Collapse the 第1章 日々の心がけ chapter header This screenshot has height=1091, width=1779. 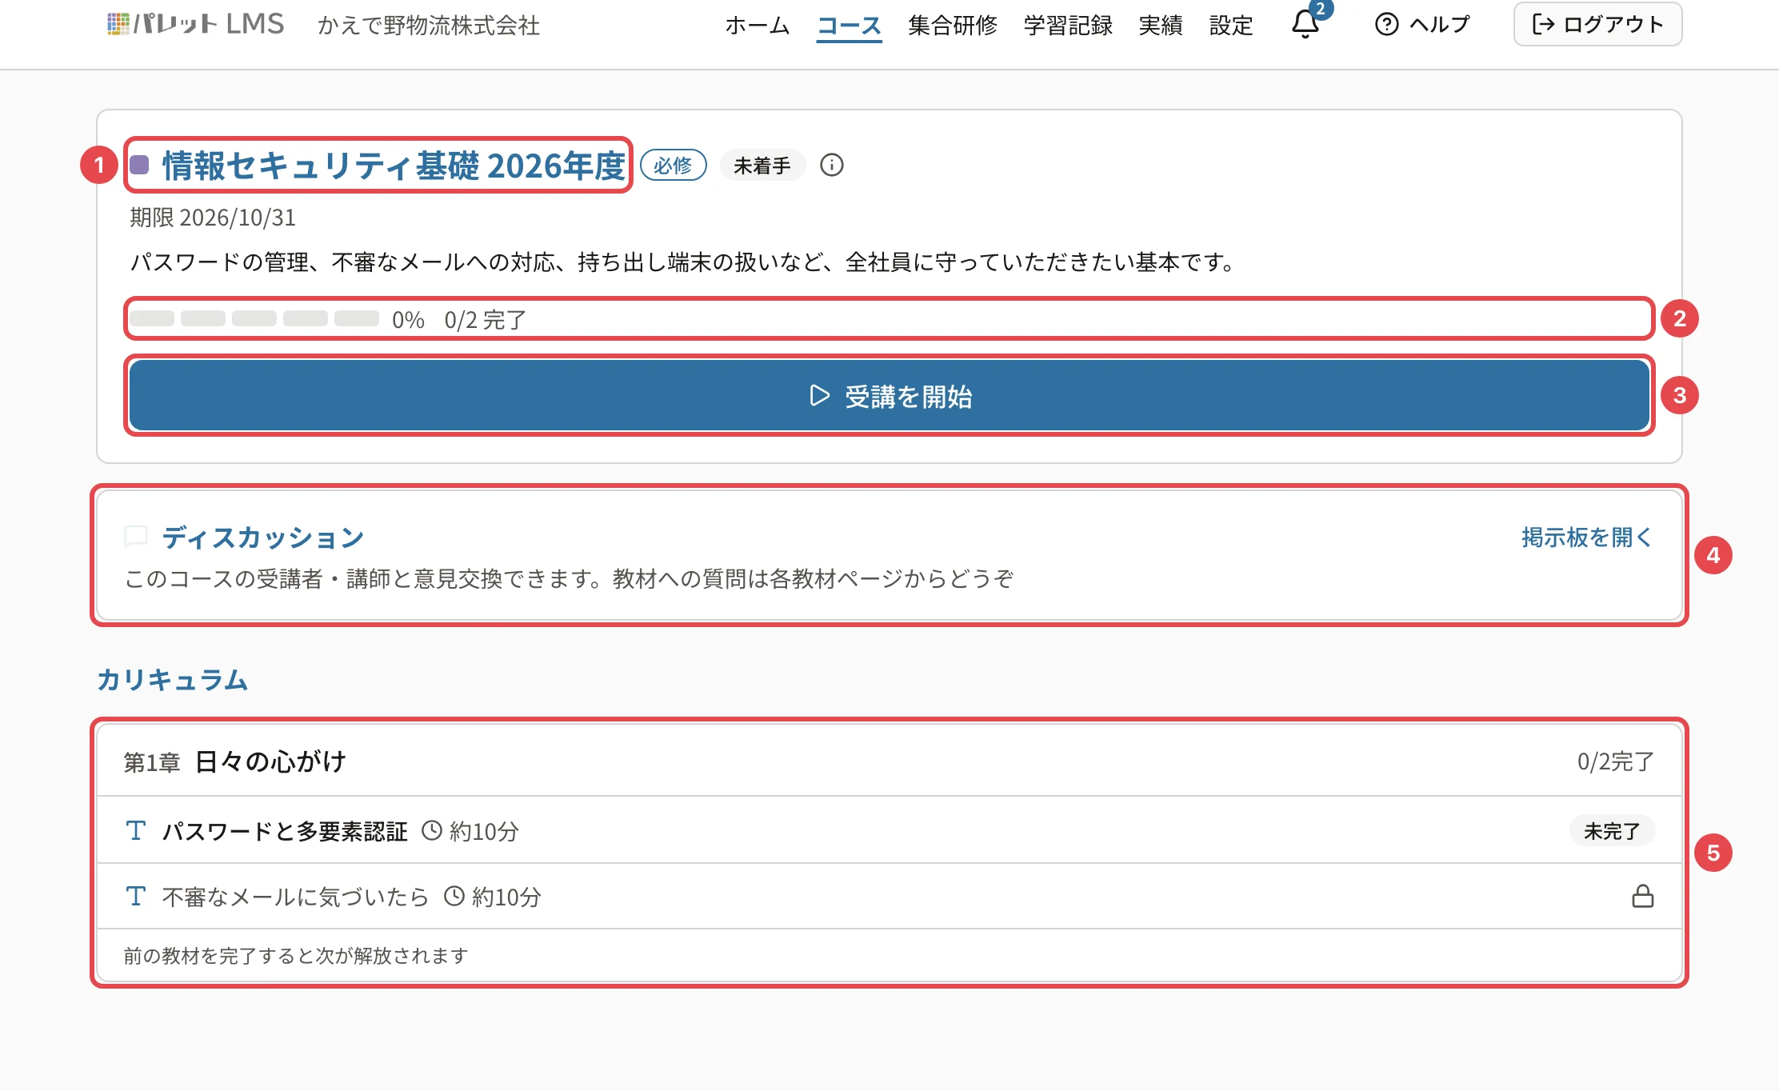(x=889, y=761)
